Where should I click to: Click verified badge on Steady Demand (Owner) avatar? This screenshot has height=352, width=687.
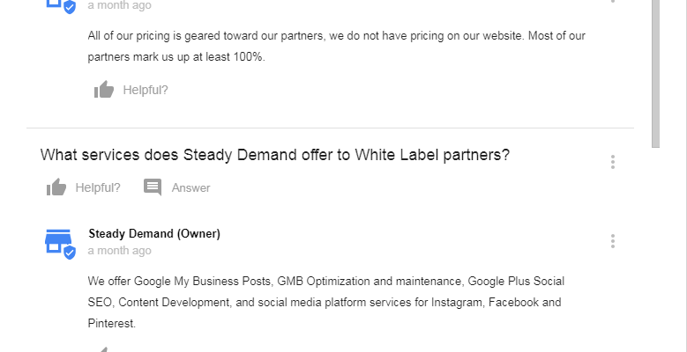(70, 253)
